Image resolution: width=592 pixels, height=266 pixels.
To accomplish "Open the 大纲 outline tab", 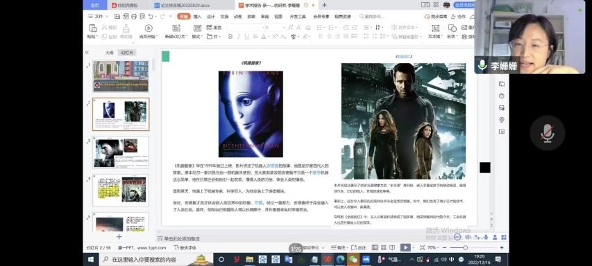I will click(x=109, y=53).
